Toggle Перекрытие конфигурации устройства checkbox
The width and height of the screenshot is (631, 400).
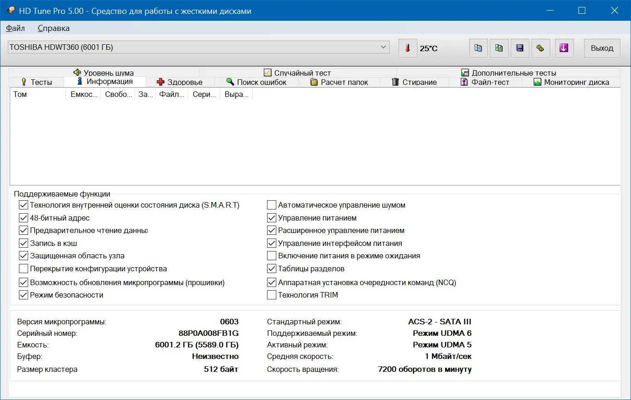(24, 269)
